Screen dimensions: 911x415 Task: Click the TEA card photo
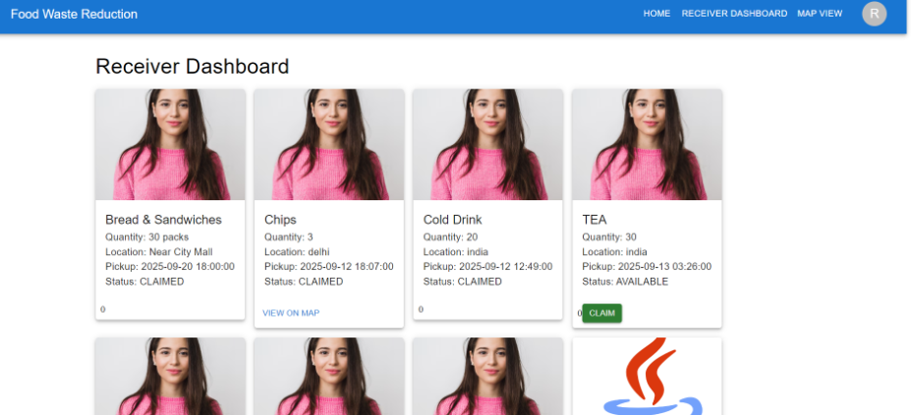pyautogui.click(x=647, y=145)
